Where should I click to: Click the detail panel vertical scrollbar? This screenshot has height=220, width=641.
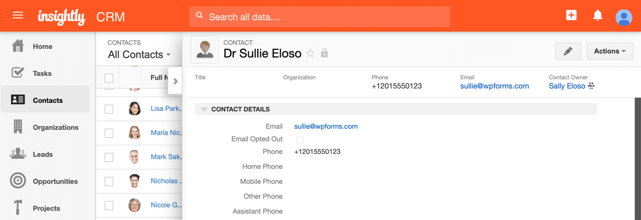pos(637,159)
